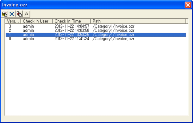The width and height of the screenshot is (193, 123).
Task: Select version 3 in the list
Action: pyautogui.click(x=10, y=26)
